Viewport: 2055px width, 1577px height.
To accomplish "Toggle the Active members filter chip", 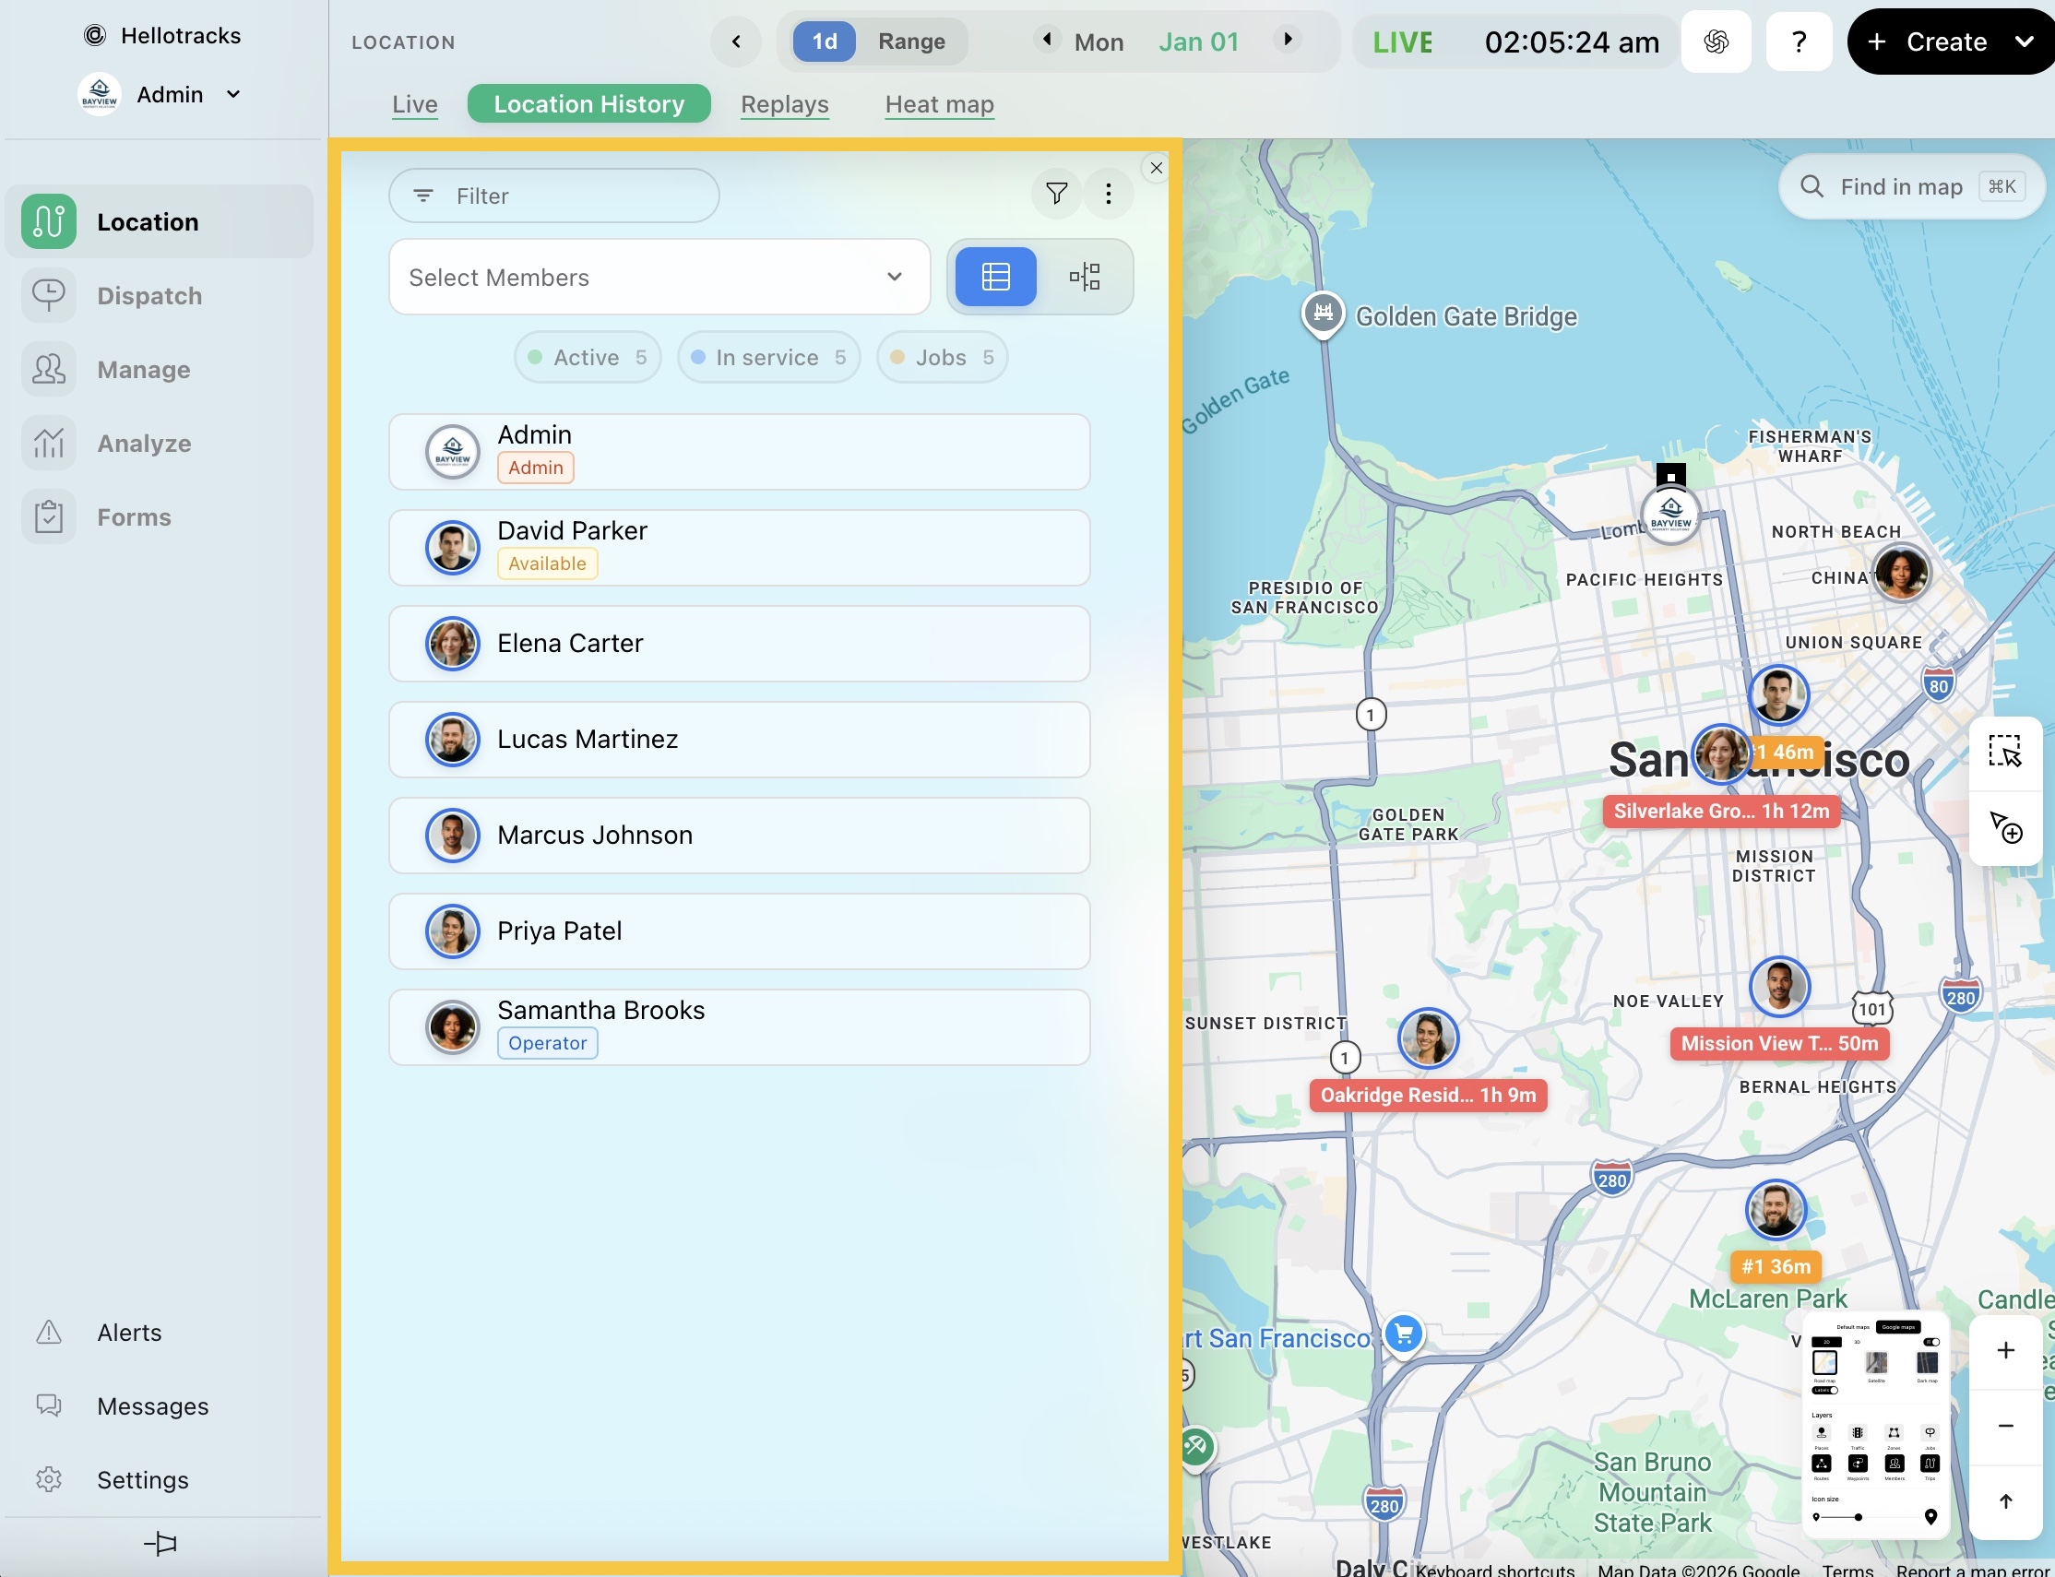I will point(588,358).
